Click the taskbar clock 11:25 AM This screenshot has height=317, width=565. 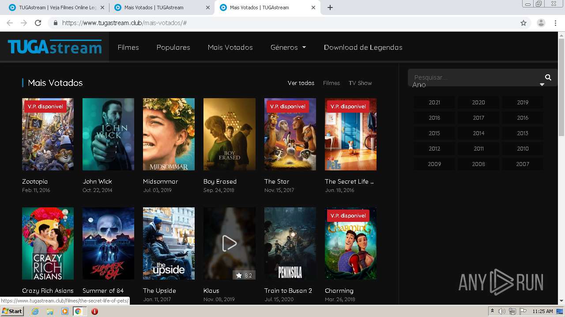(542, 311)
